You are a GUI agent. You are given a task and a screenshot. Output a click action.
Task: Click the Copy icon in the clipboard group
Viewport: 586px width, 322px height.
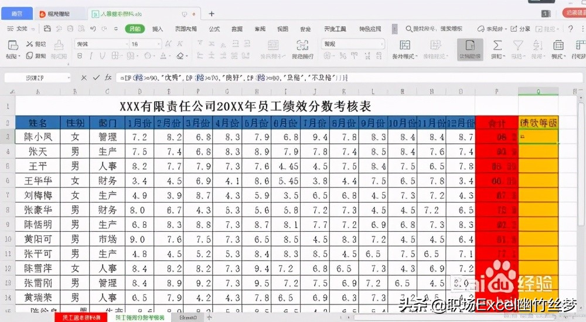click(29, 56)
